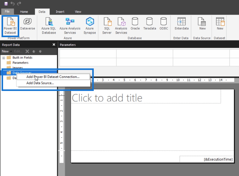Click the move down arrow icon
Screen dimensions: 239x176
click(40, 51)
